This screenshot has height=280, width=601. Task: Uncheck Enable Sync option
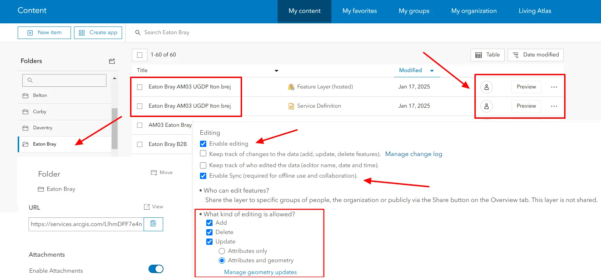(203, 176)
